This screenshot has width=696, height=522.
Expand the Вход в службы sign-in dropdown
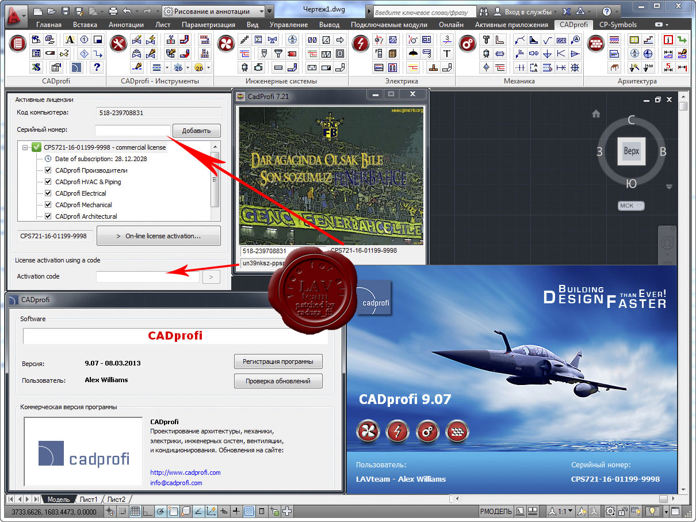(x=557, y=12)
